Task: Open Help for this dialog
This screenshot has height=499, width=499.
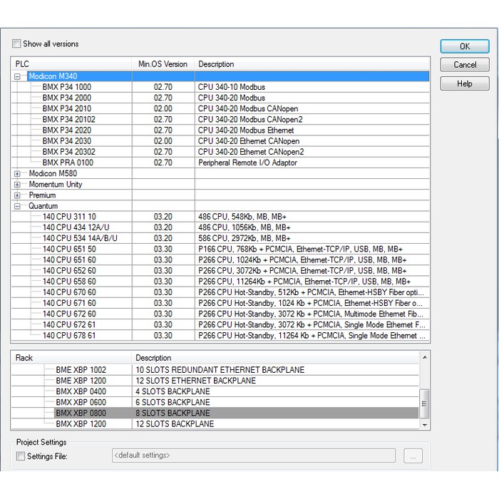Action: (464, 83)
